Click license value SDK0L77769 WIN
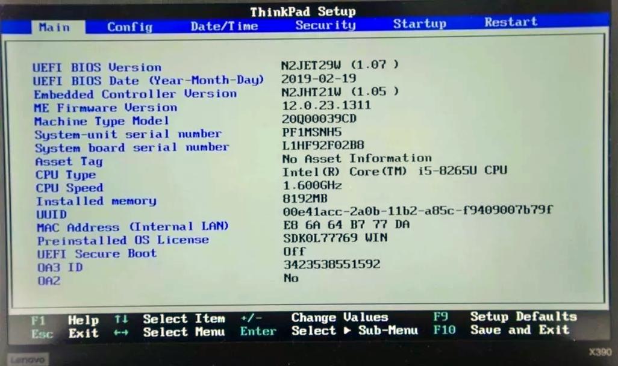 (336, 238)
